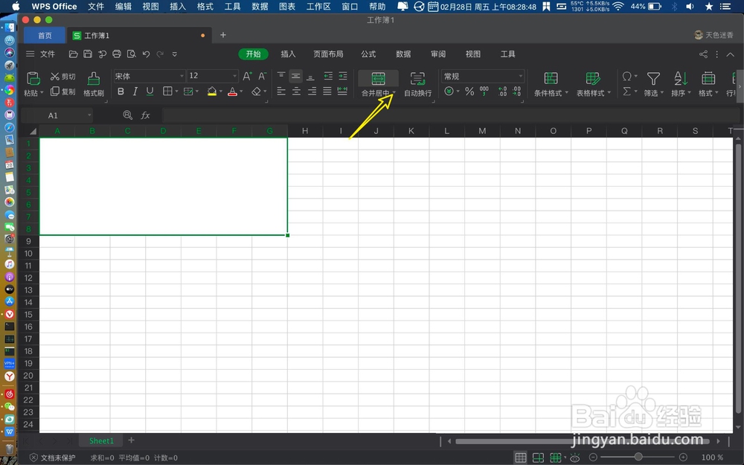Click the increase indent icon
744x465 pixels.
tap(342, 76)
